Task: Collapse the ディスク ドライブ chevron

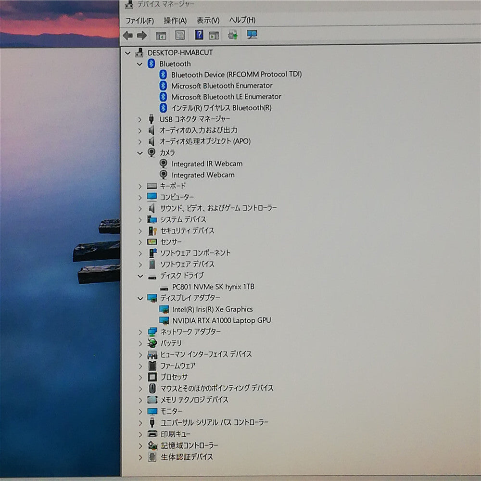Action: 140,276
